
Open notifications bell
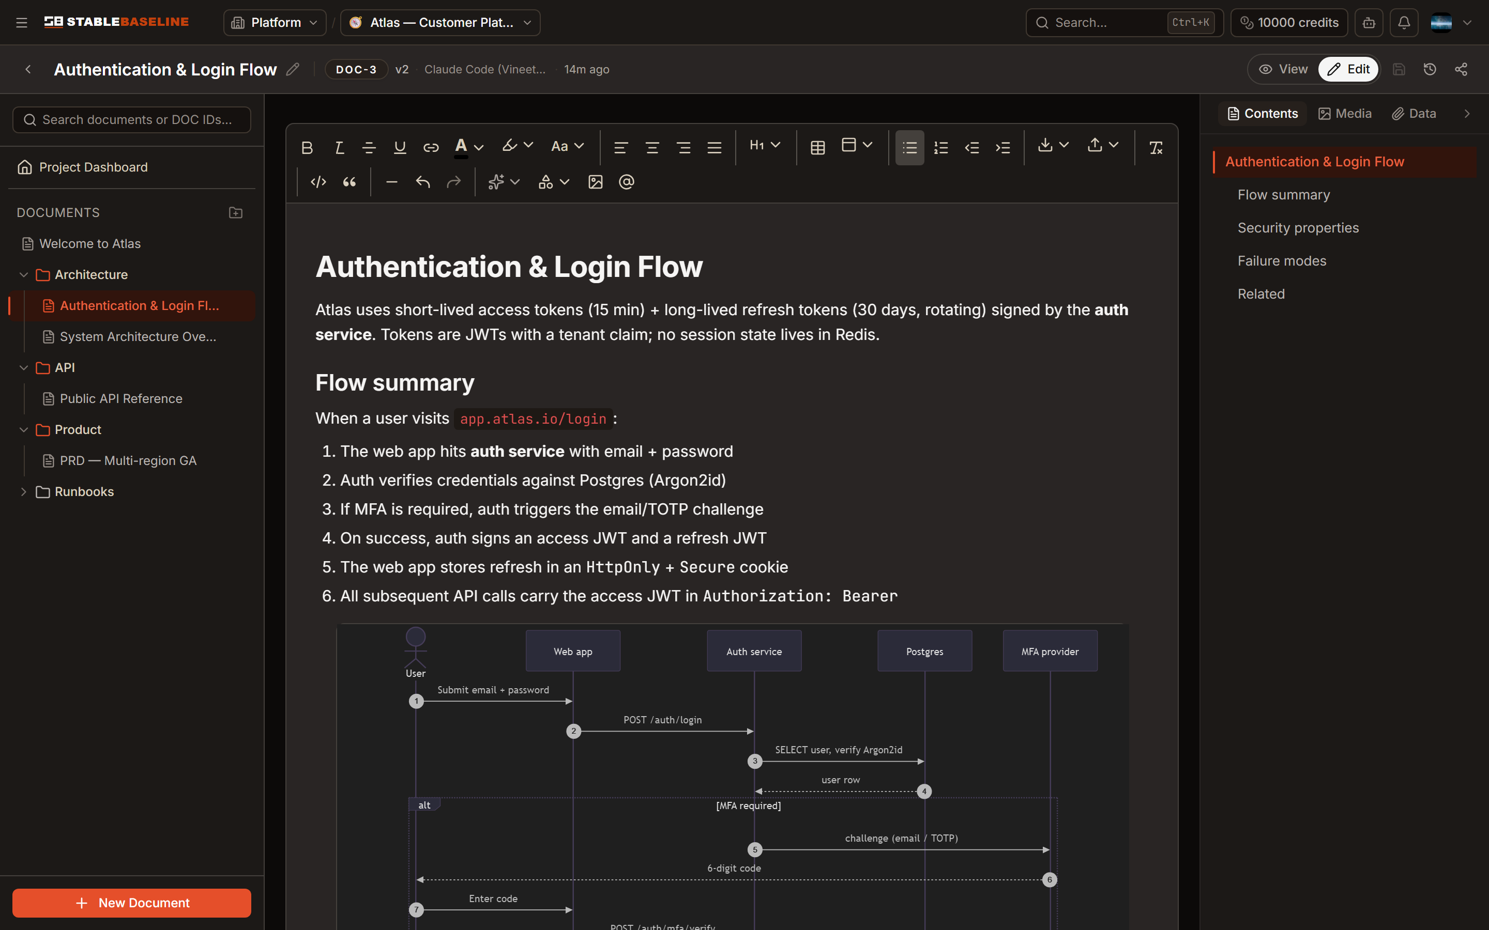pyautogui.click(x=1404, y=23)
